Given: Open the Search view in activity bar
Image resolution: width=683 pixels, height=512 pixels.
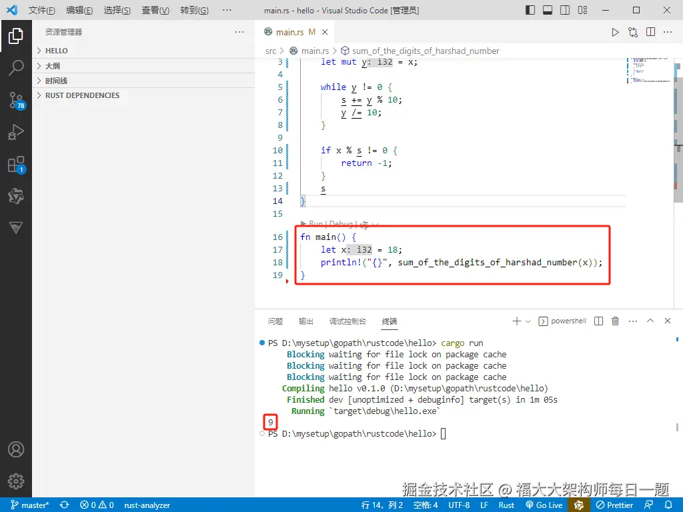Looking at the screenshot, I should [16, 68].
